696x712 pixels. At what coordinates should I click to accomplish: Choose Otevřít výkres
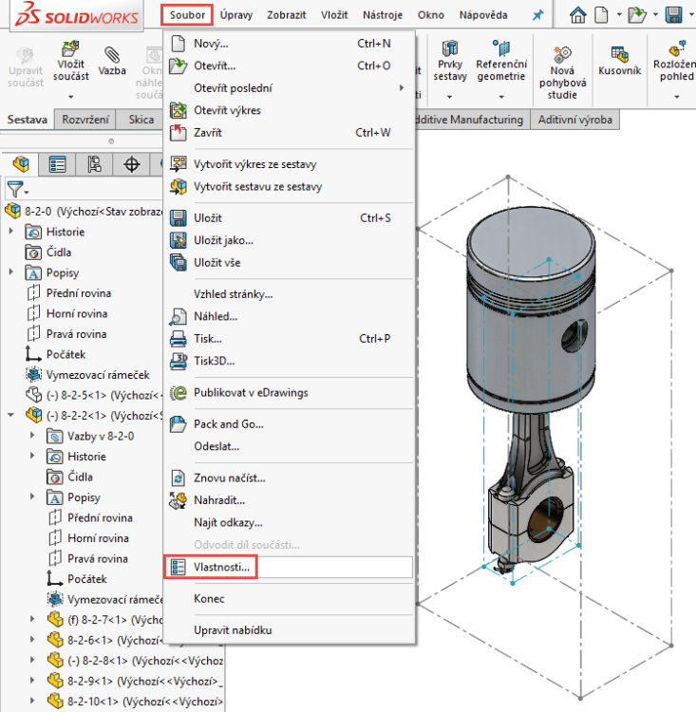pyautogui.click(x=289, y=110)
